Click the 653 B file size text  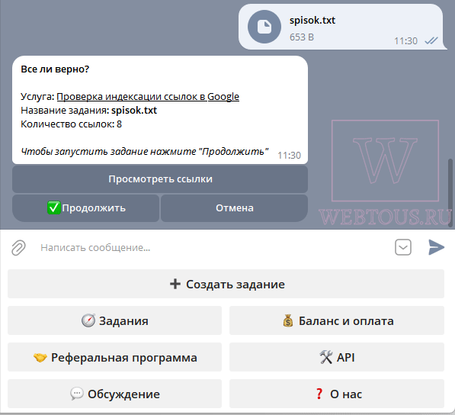point(302,37)
